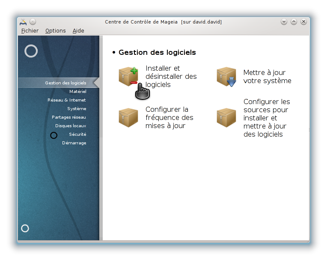Open the Démarrage category
Image resolution: width=327 pixels, height=260 pixels.
[74, 143]
